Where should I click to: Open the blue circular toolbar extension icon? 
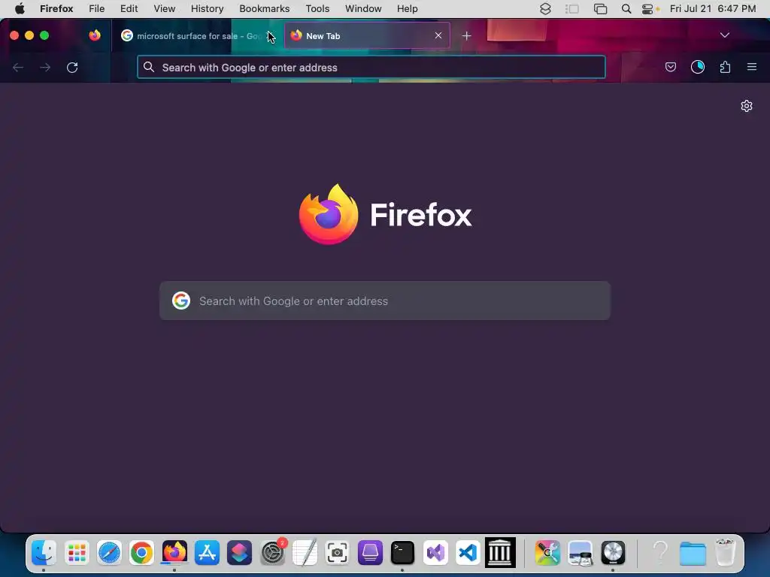coord(698,67)
